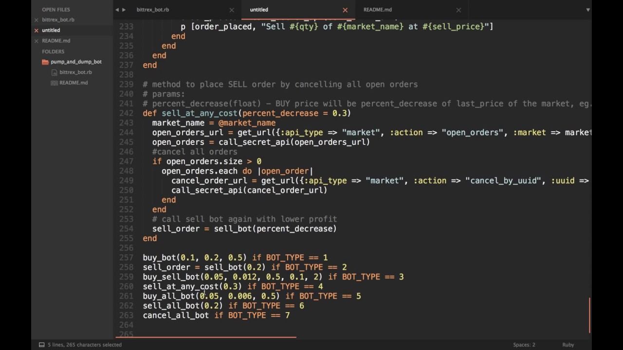Open bittrex_bot.rb from Open Files
The width and height of the screenshot is (623, 350).
(x=58, y=20)
